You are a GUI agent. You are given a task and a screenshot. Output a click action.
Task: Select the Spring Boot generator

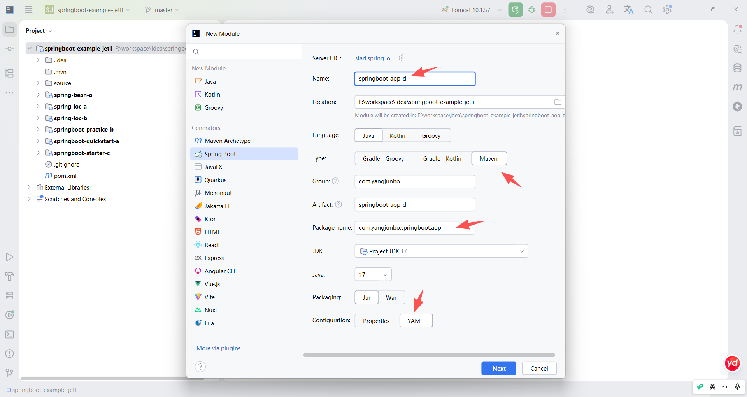[244, 154]
